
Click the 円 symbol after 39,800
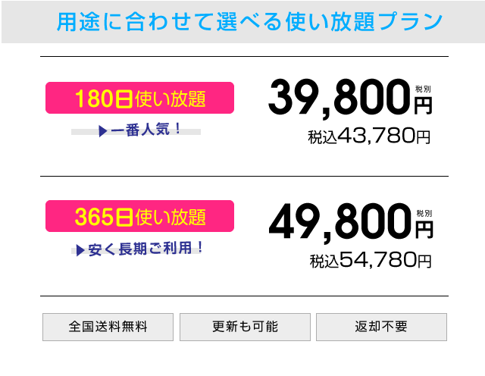coord(423,105)
